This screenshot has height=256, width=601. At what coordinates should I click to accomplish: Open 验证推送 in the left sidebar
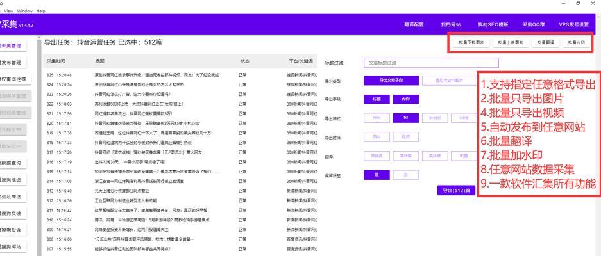[x=13, y=196]
